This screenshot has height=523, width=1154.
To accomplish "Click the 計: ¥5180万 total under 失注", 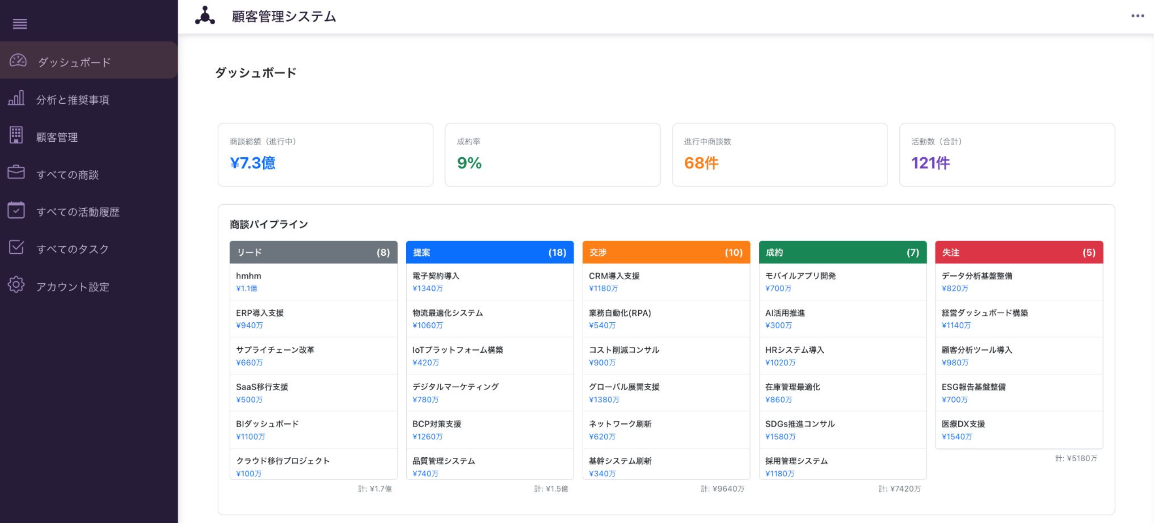I will coord(1076,458).
